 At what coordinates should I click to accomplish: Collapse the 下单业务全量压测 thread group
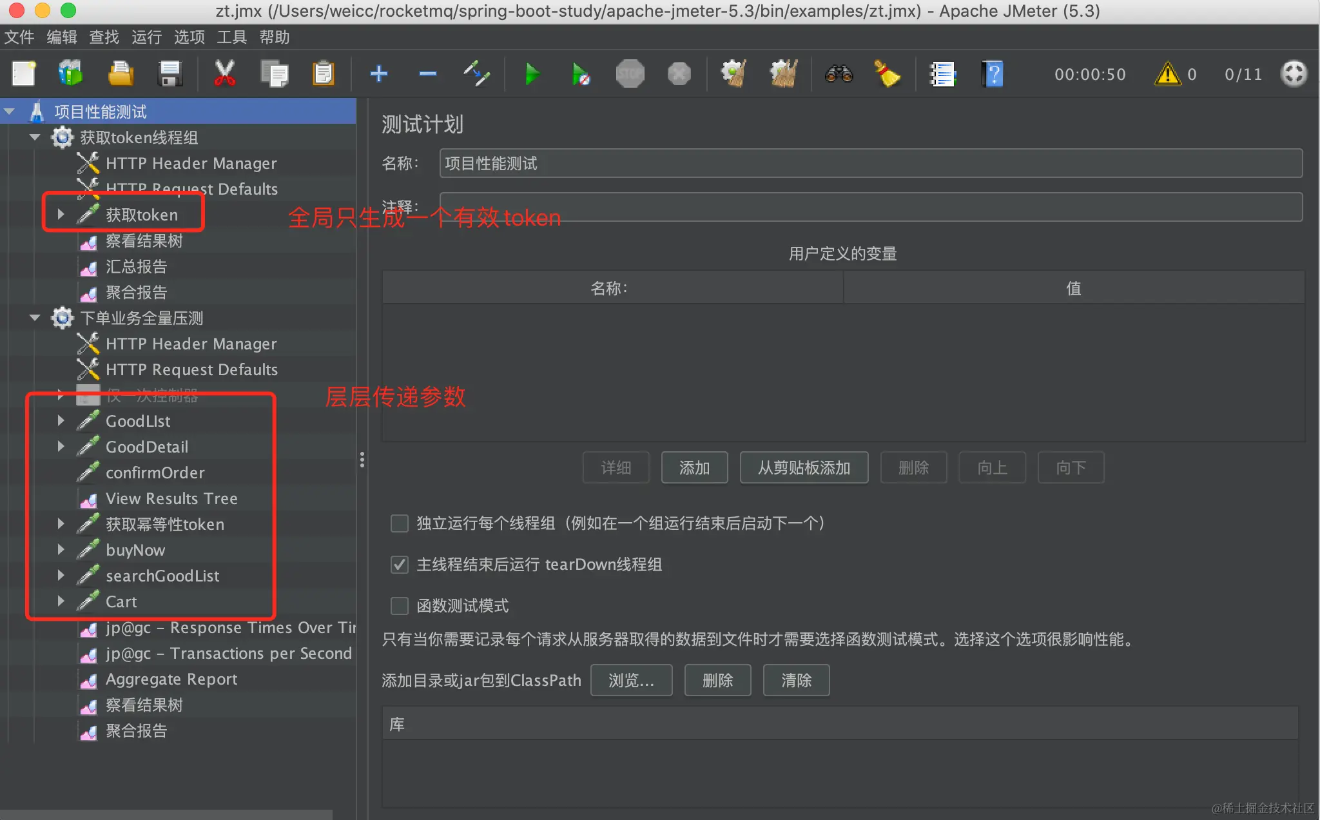click(x=35, y=318)
